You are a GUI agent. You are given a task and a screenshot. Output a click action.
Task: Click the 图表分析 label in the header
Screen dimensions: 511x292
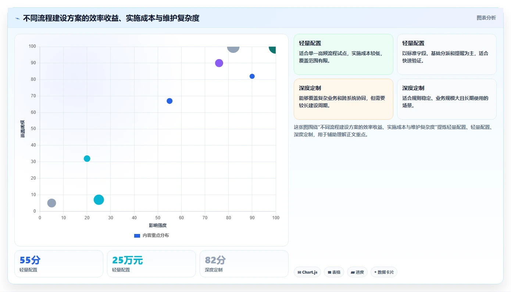(486, 18)
